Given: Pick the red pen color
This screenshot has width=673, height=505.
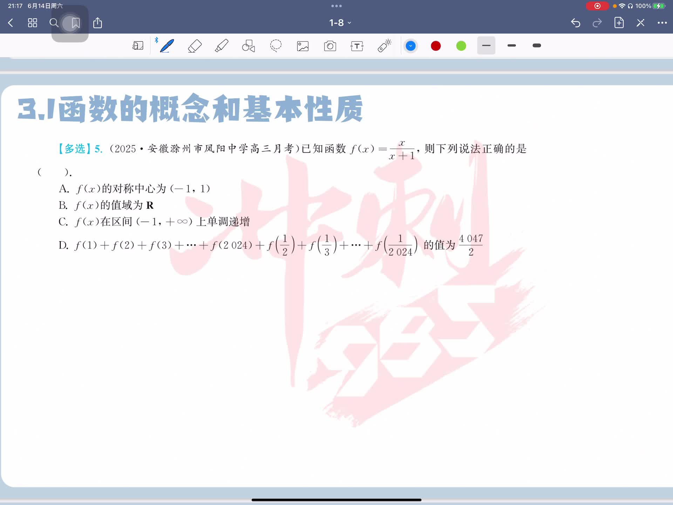Looking at the screenshot, I should [x=436, y=46].
